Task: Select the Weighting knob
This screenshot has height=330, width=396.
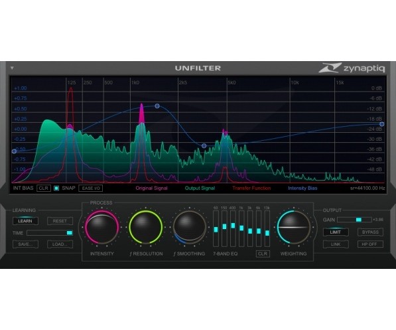Action: [293, 227]
